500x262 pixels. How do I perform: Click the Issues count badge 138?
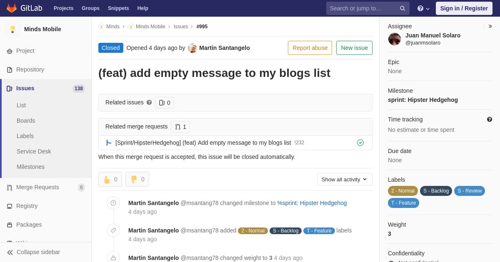tap(79, 89)
